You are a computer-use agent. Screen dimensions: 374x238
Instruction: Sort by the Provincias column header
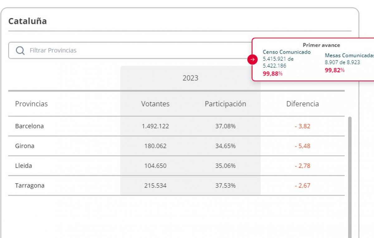coord(31,104)
